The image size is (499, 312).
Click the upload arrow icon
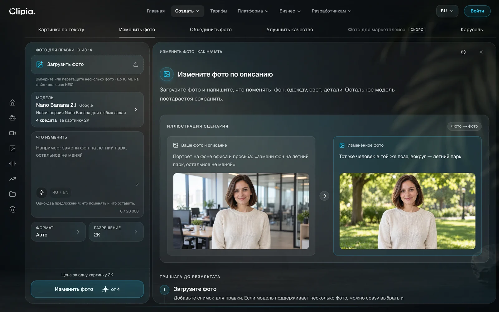point(136,64)
